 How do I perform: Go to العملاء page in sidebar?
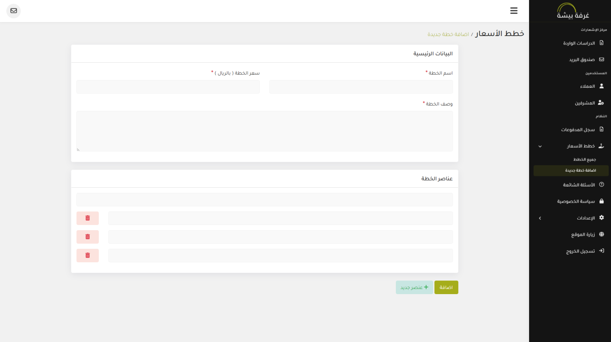587,86
